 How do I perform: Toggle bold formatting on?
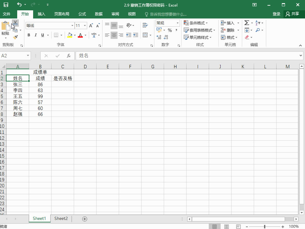click(28, 35)
